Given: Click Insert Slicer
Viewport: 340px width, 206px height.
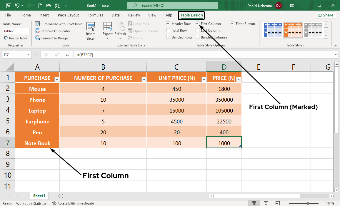Looking at the screenshot, I should click(x=91, y=30).
